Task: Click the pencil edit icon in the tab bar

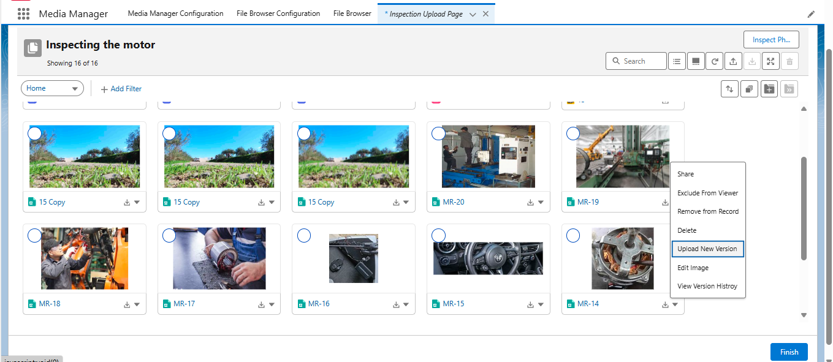Action: 811,13
